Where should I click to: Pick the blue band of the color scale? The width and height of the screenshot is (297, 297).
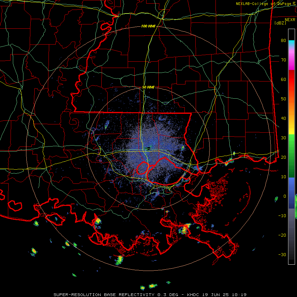[x=291, y=193]
